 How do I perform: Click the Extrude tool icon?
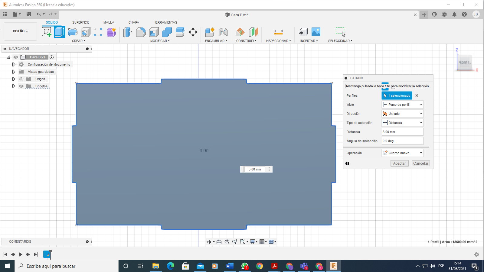(x=60, y=32)
